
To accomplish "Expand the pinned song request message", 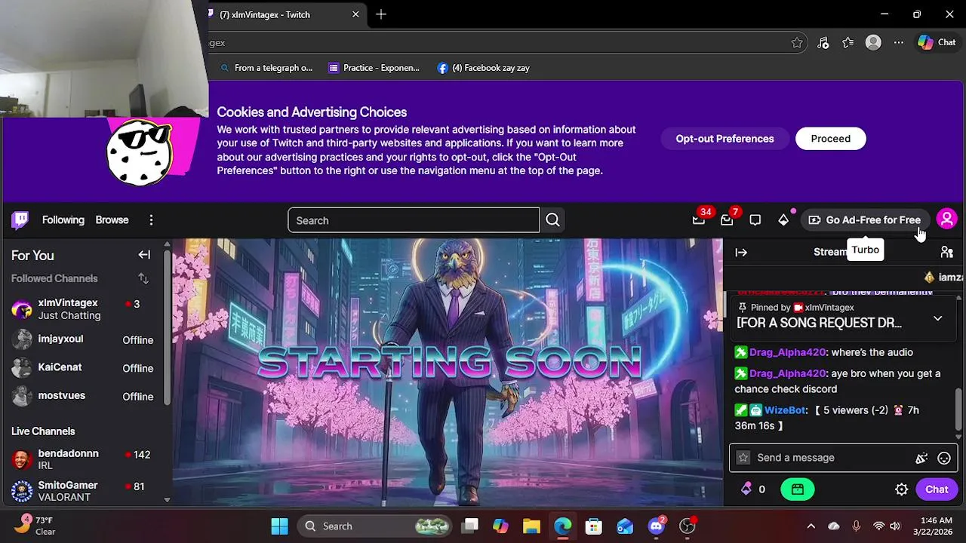I will (937, 318).
